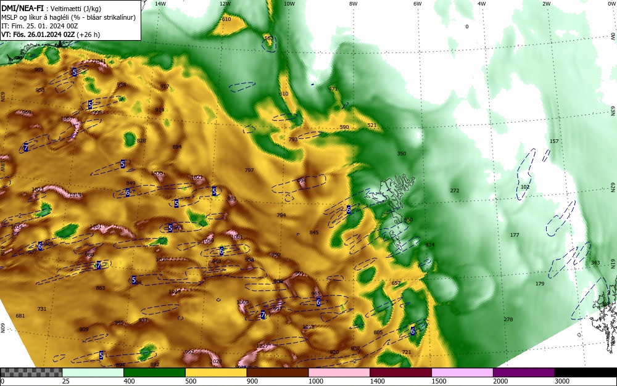The height and width of the screenshot is (386, 617).
Task: Click the map value 794
Action: pyautogui.click(x=281, y=215)
